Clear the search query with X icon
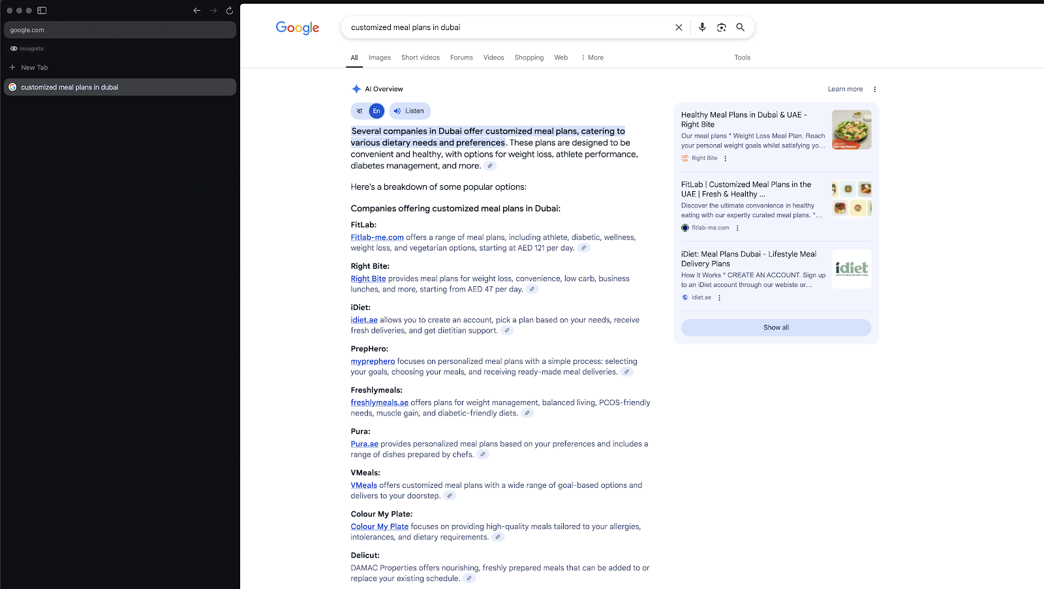 (x=679, y=27)
